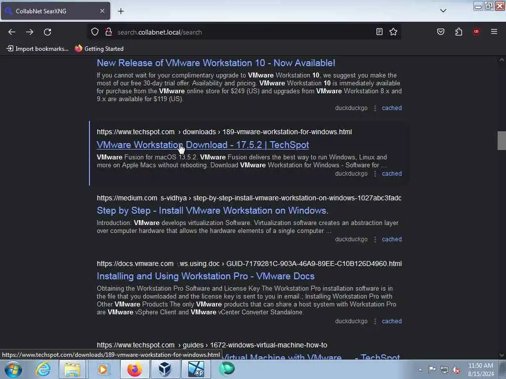
Task: Switch to Firefox taskbar button
Action: click(x=134, y=369)
